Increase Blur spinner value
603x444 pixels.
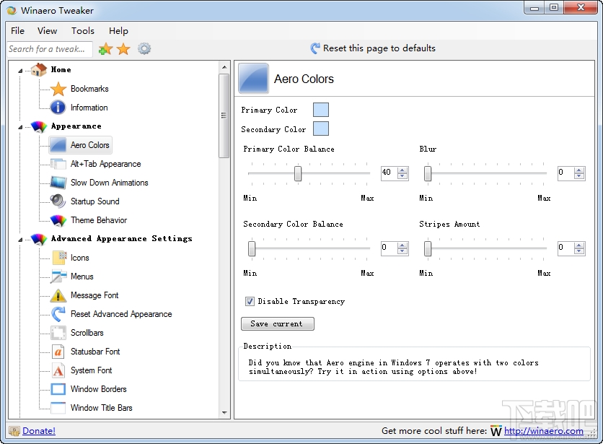579,170
